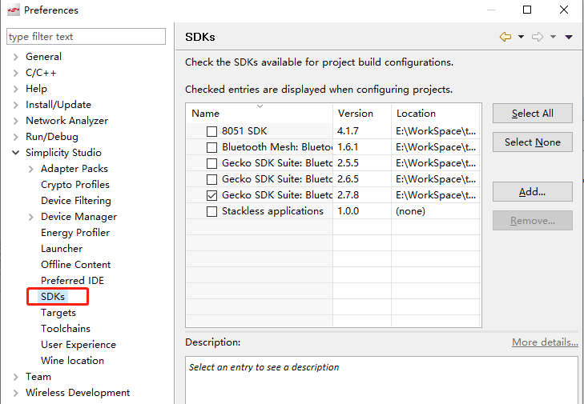Tick the Stackless applications checkbox

[211, 211]
